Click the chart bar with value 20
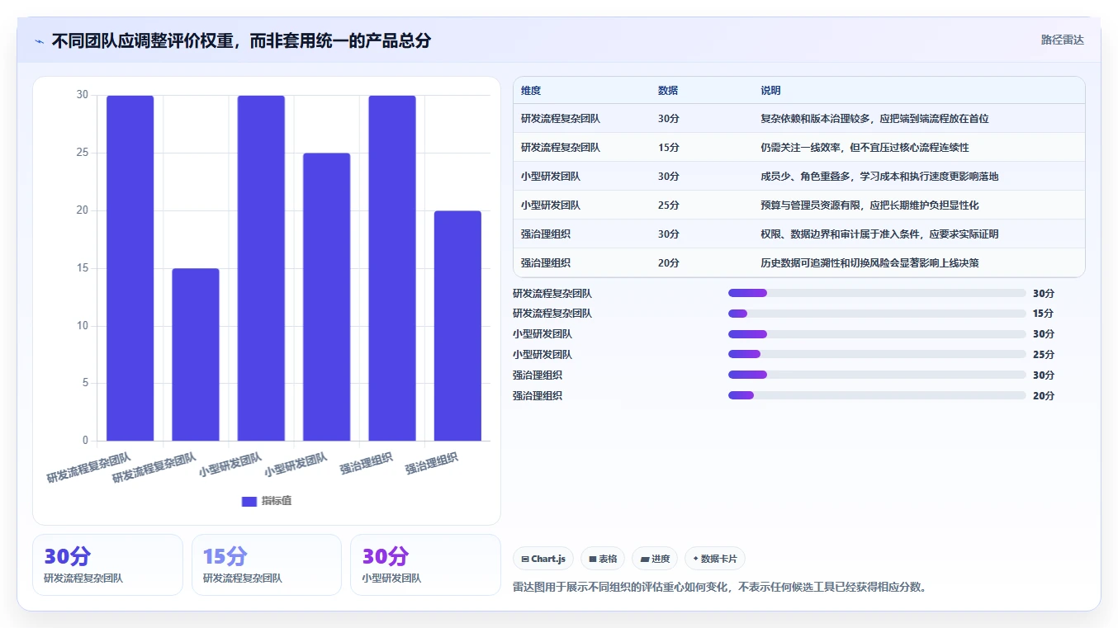This screenshot has height=628, width=1118. click(x=457, y=325)
